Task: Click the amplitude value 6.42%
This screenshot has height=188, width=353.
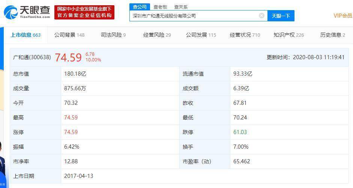Action: [x=72, y=147]
